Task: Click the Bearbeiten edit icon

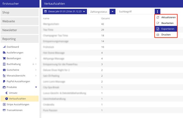Action: (158, 23)
